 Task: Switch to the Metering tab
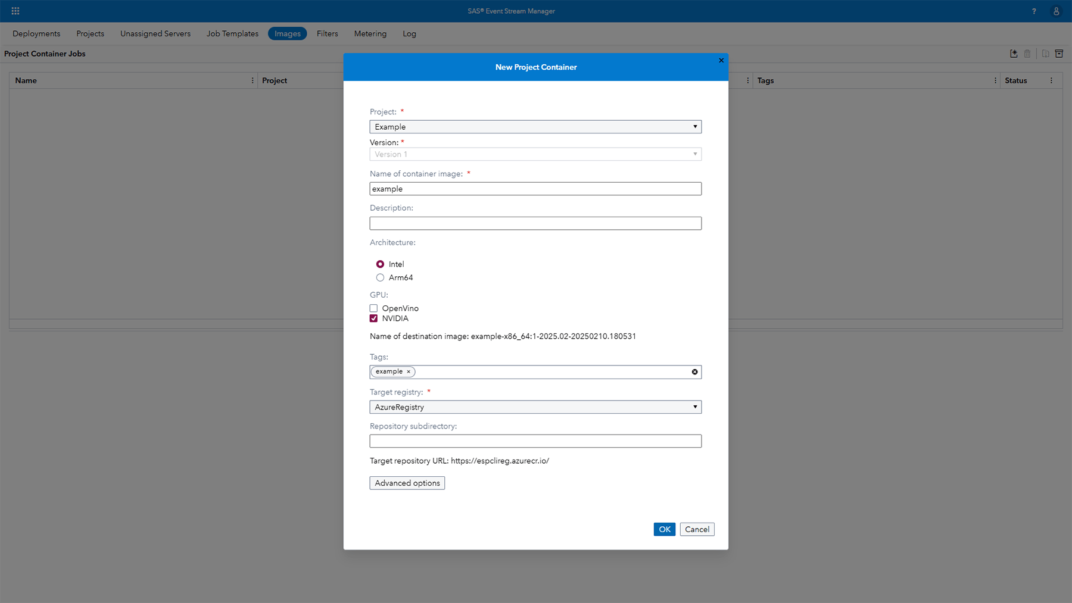370,33
